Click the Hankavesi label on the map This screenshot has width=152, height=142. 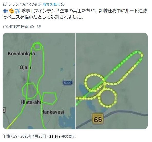pyautogui.click(x=52, y=112)
